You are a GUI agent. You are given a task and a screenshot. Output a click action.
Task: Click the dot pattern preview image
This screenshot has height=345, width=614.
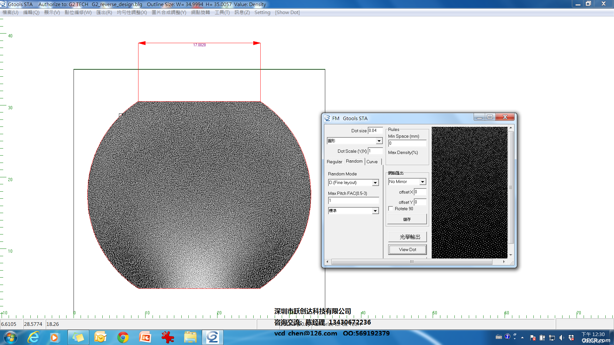pyautogui.click(x=469, y=193)
